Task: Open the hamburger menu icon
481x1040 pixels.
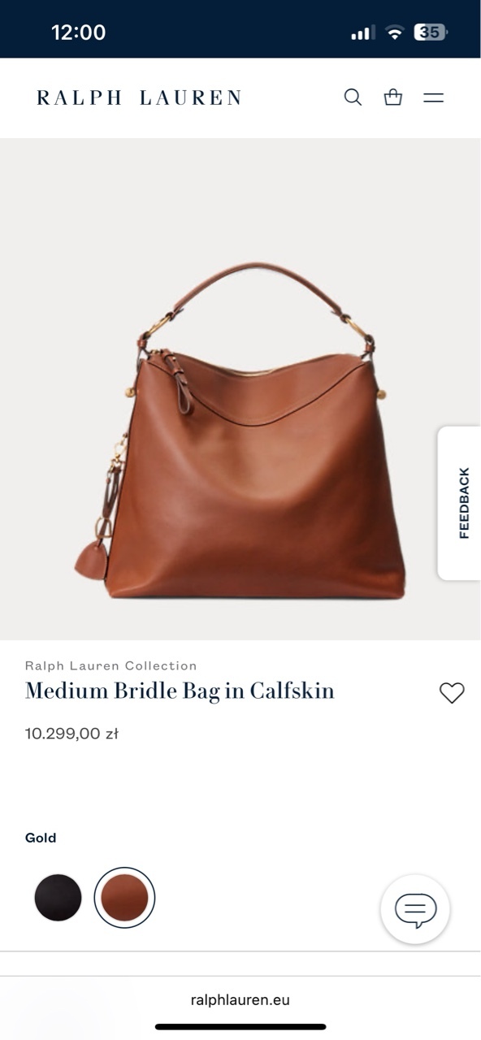Action: coord(434,97)
